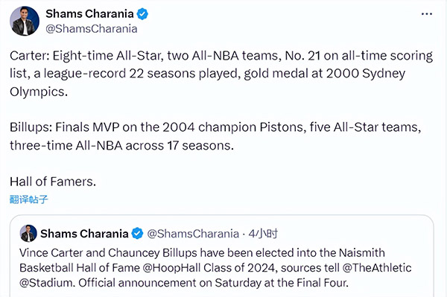Click the blue verified badge in post header
The image size is (447, 297).
point(142,14)
